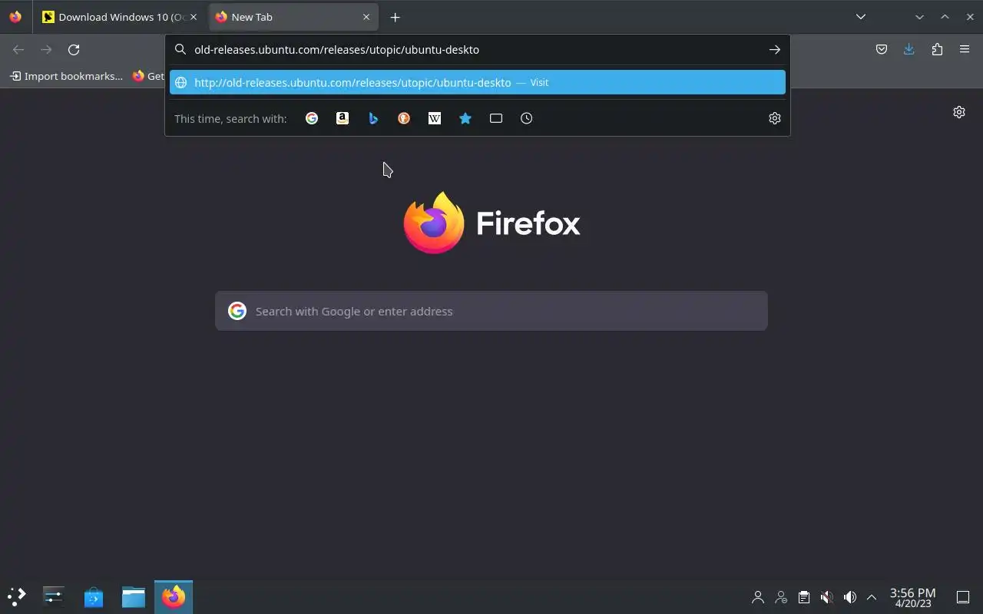The image size is (983, 614).
Task: Click Import bookmarks... in bookmarks toolbar
Action: click(66, 76)
